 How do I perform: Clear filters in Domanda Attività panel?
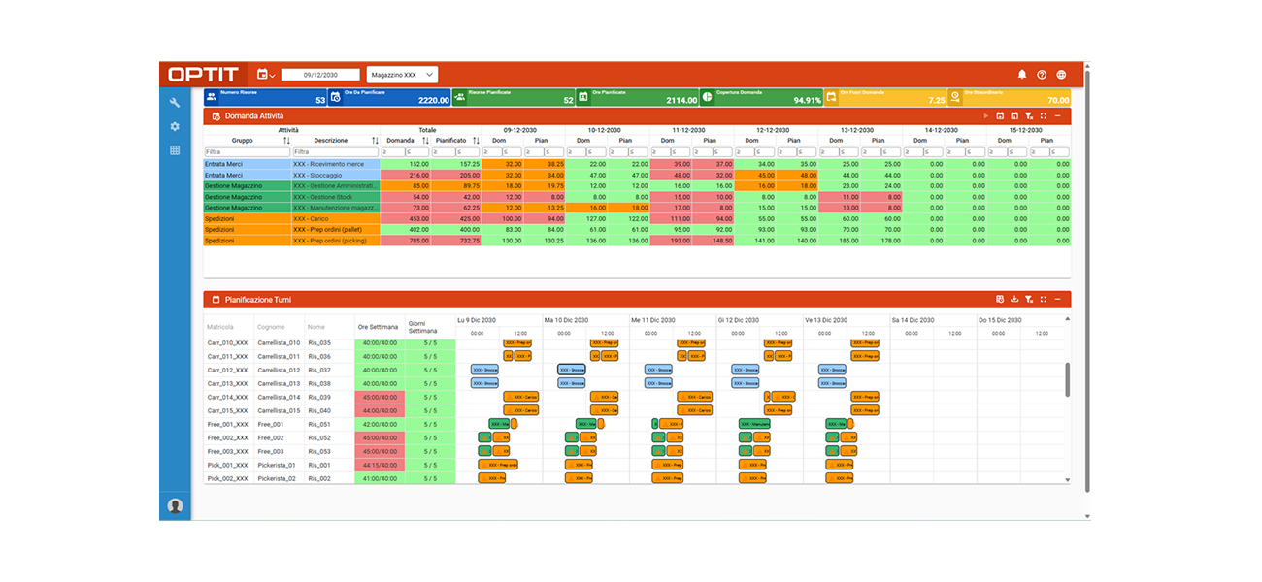pyautogui.click(x=1029, y=115)
